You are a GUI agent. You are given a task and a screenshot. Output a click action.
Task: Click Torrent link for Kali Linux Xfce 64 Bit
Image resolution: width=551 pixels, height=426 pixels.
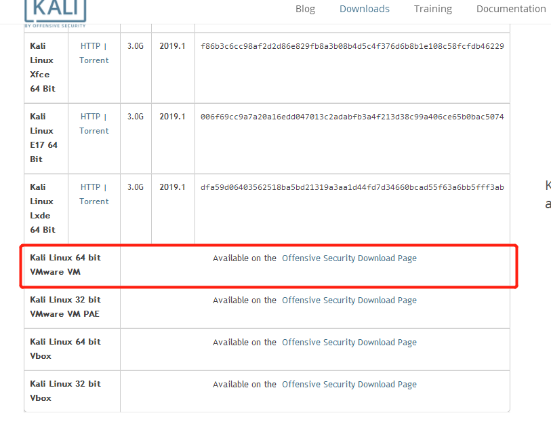pos(94,60)
